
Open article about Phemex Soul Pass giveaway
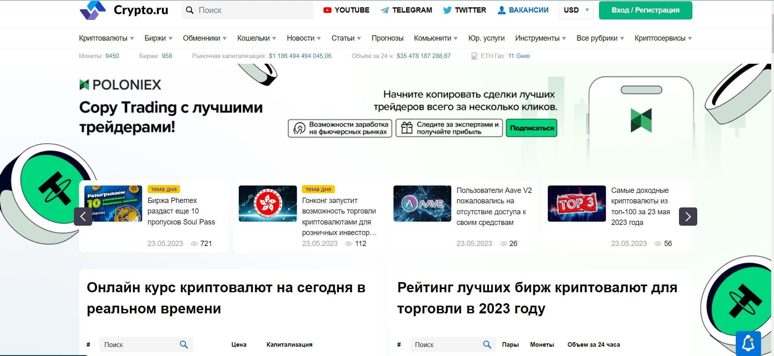[x=181, y=211]
